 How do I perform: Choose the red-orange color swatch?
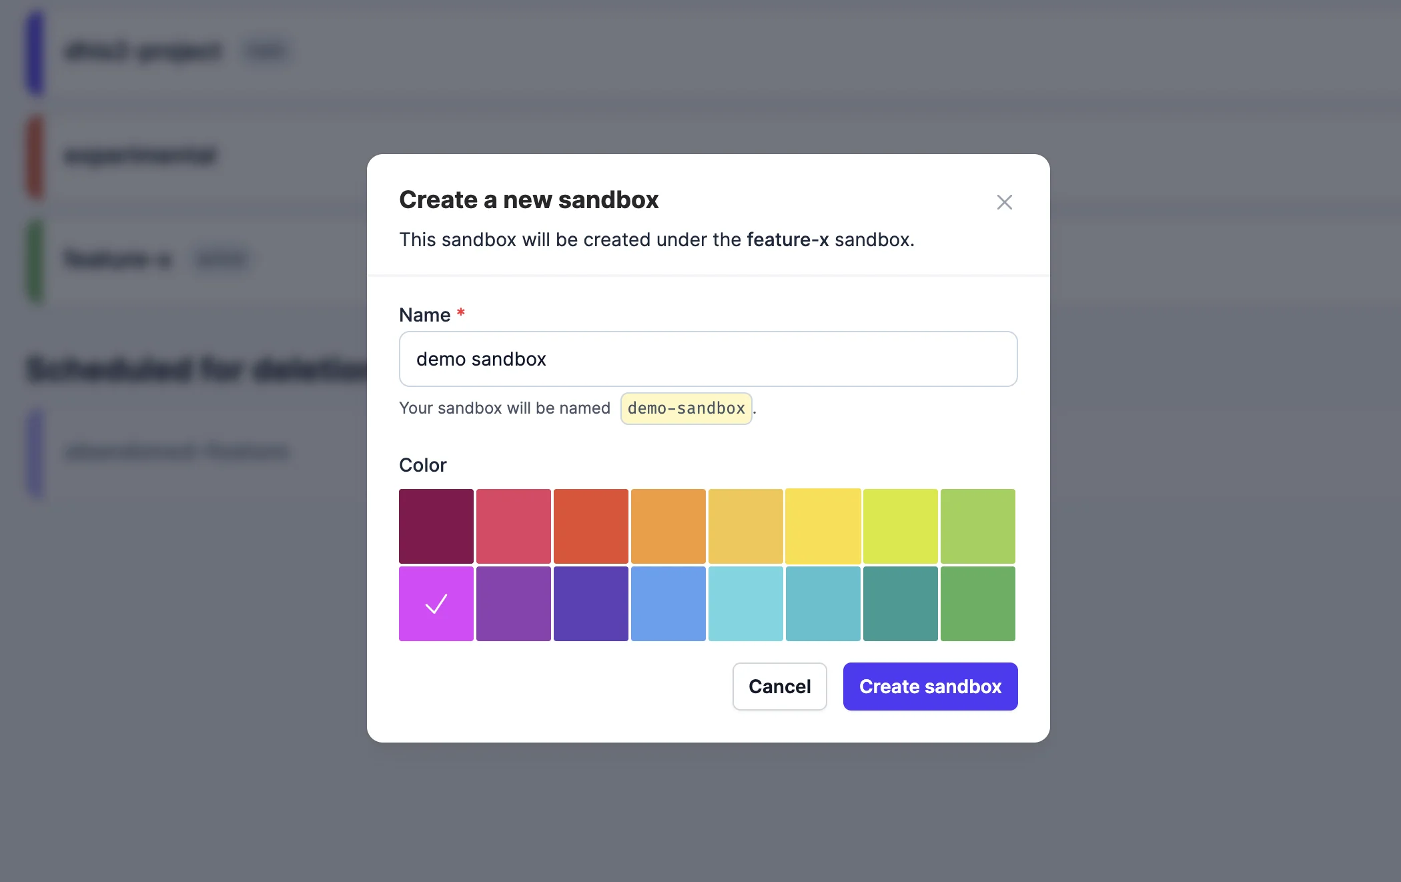click(x=591, y=526)
